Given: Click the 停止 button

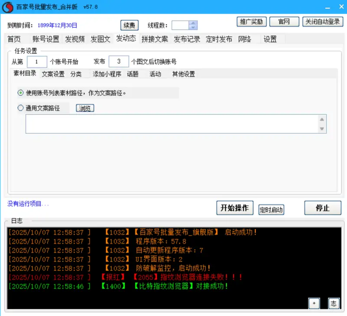Looking at the screenshot, I should coord(322,208).
